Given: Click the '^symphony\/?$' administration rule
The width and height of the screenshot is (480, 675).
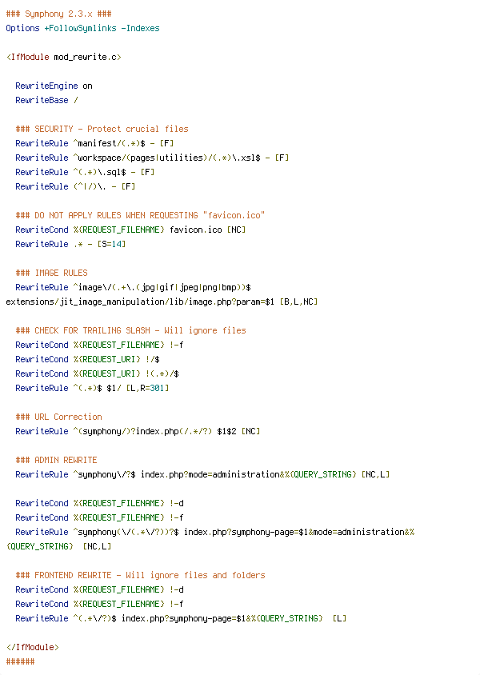Looking at the screenshot, I should [x=202, y=474].
